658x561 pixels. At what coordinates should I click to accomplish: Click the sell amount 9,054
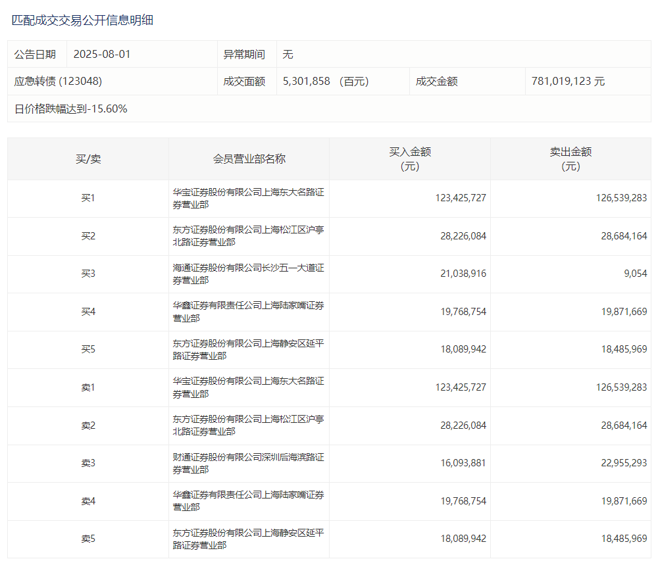tap(635, 274)
